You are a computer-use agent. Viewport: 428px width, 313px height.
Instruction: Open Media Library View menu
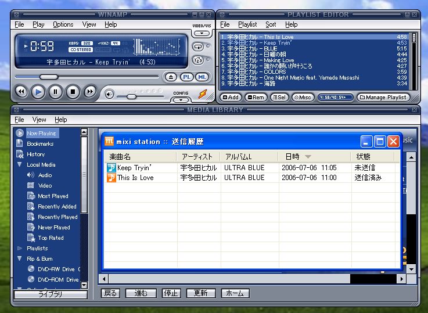click(39, 120)
